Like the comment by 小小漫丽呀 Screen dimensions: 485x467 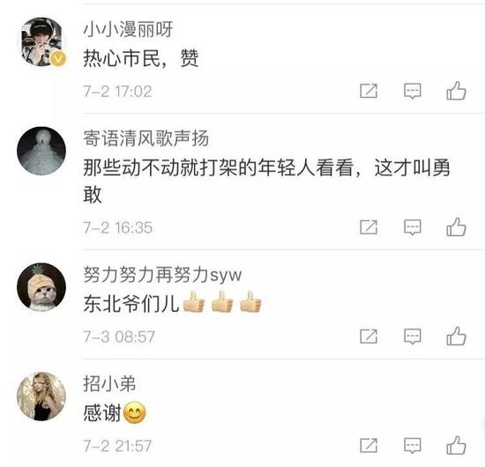pos(456,91)
